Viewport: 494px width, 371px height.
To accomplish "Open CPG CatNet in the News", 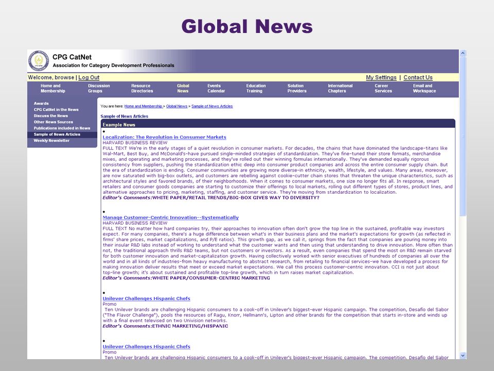I will tap(56, 109).
